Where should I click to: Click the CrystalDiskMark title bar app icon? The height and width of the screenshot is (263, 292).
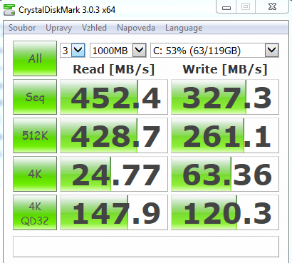coord(9,10)
